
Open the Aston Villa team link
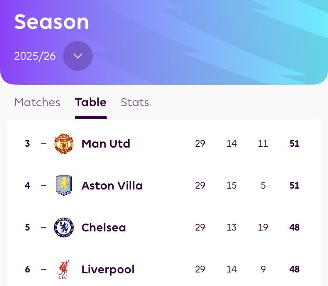point(112,186)
